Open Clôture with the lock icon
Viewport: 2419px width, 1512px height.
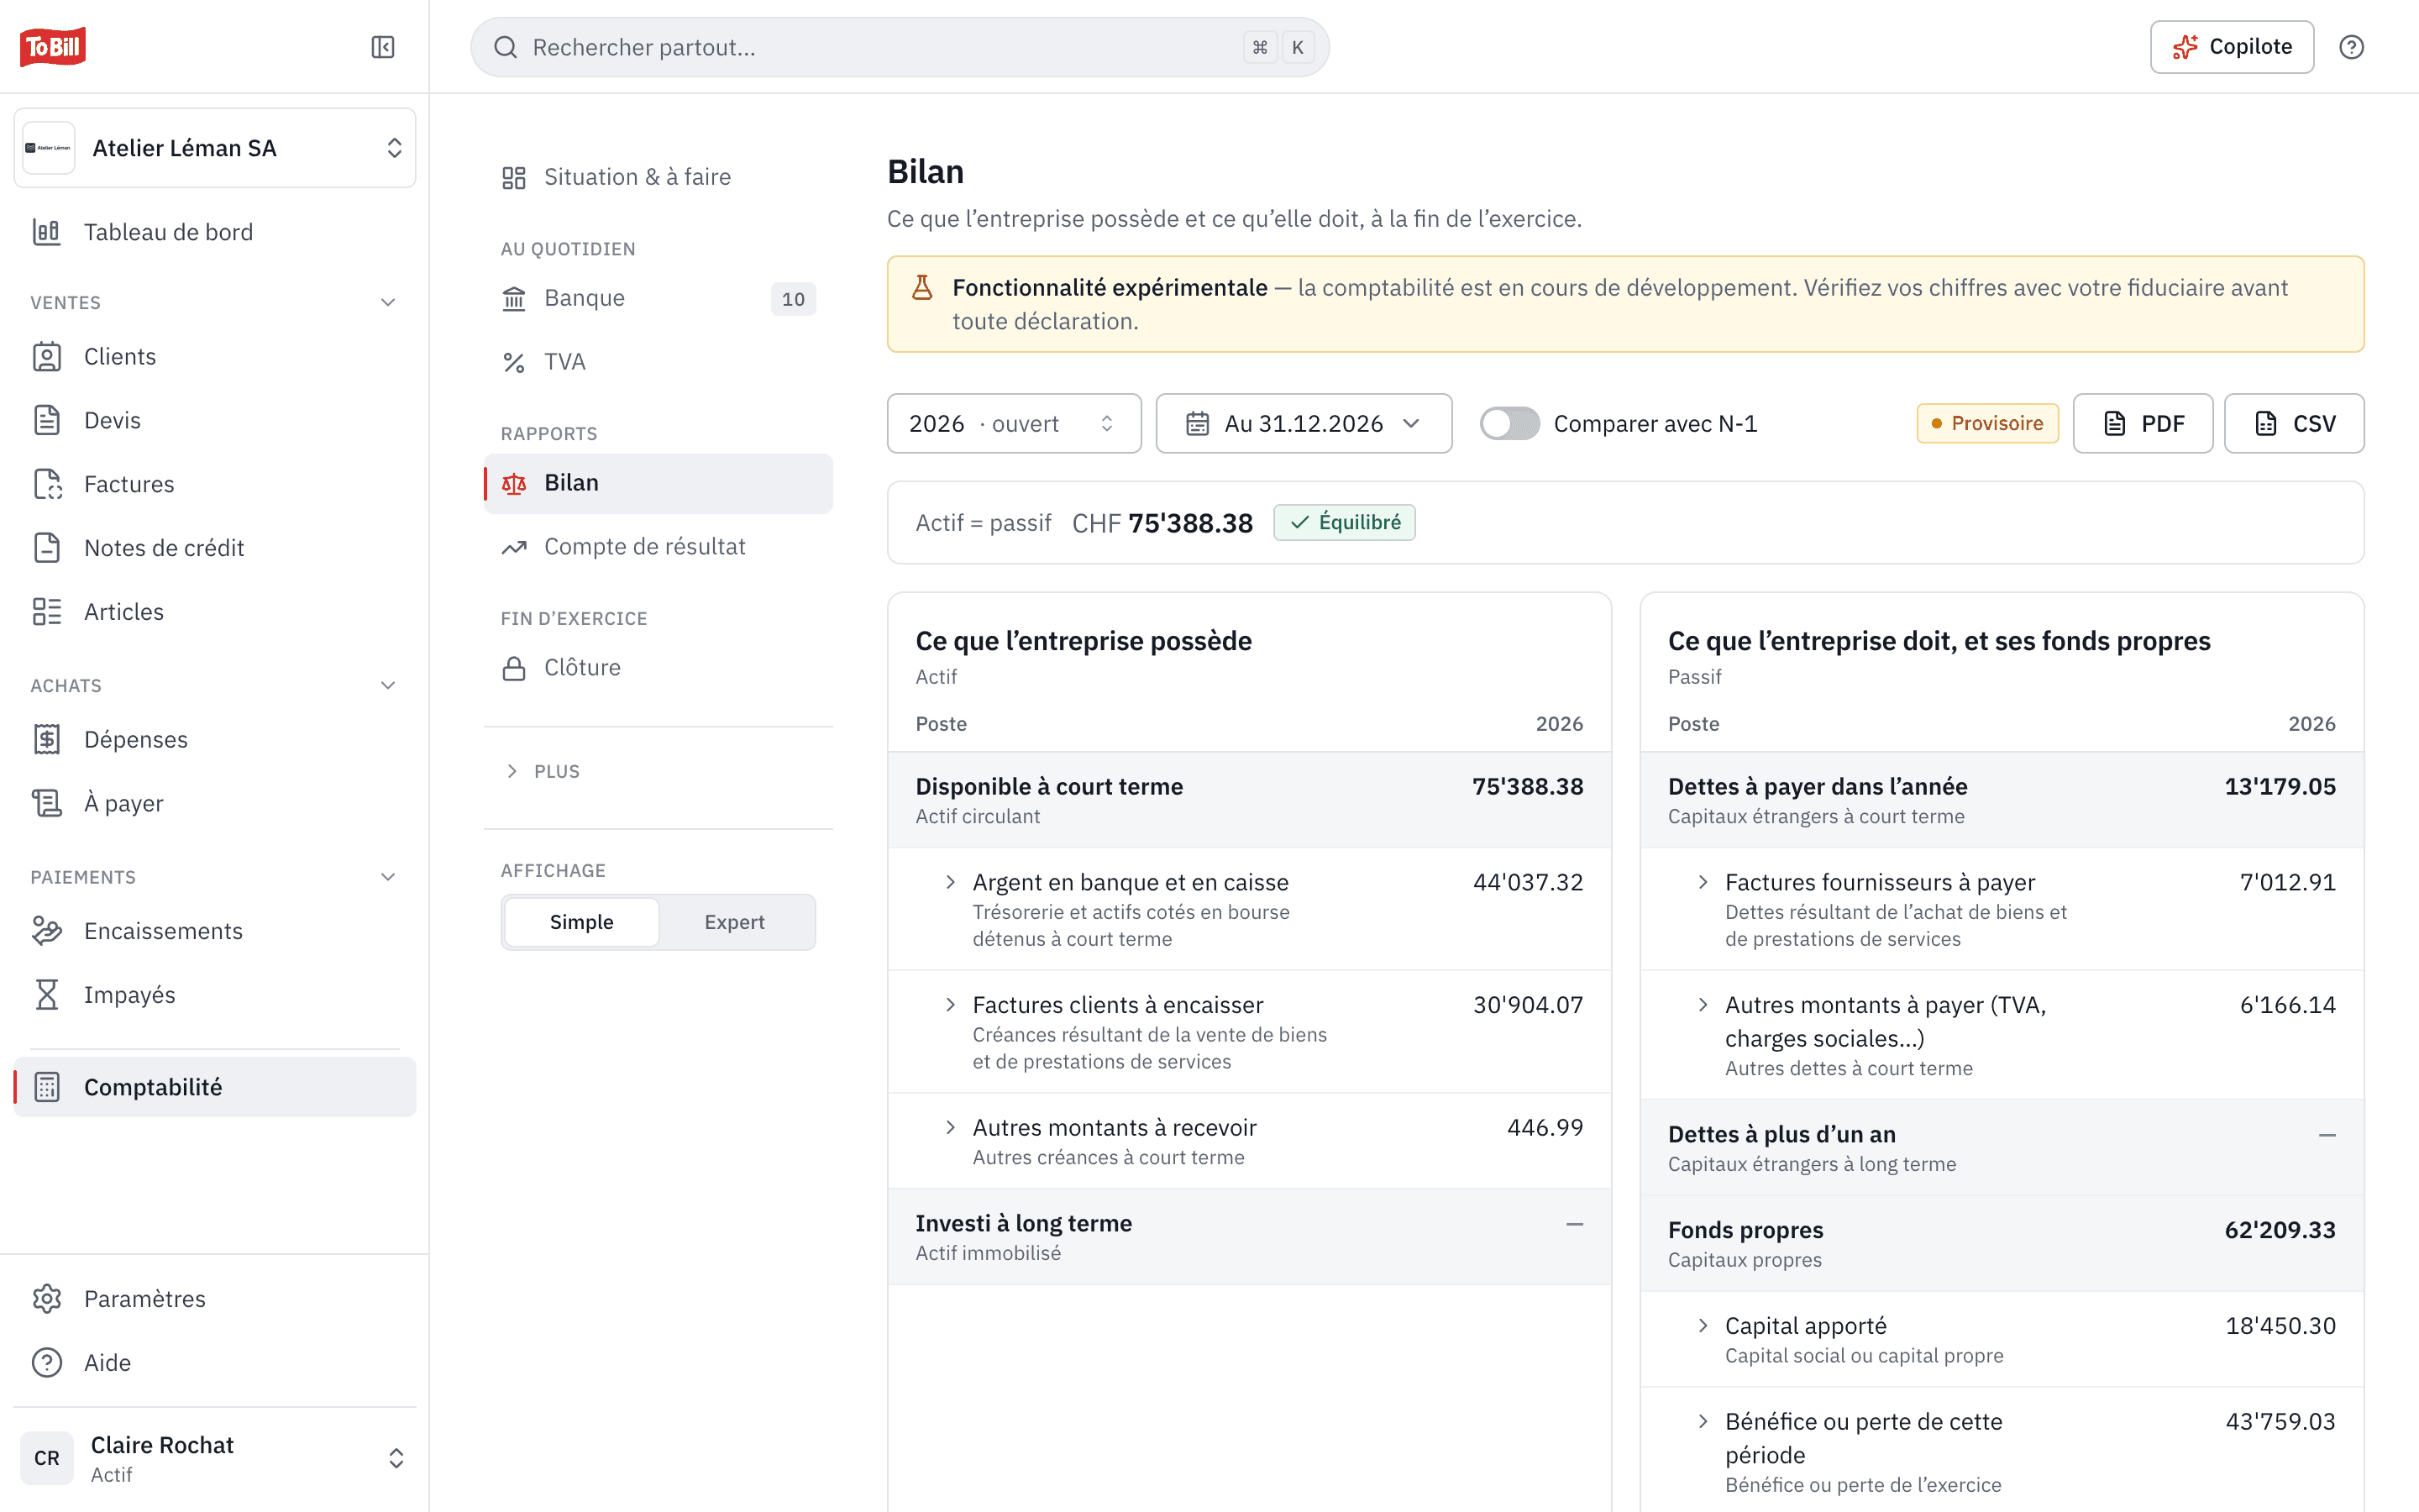click(658, 668)
